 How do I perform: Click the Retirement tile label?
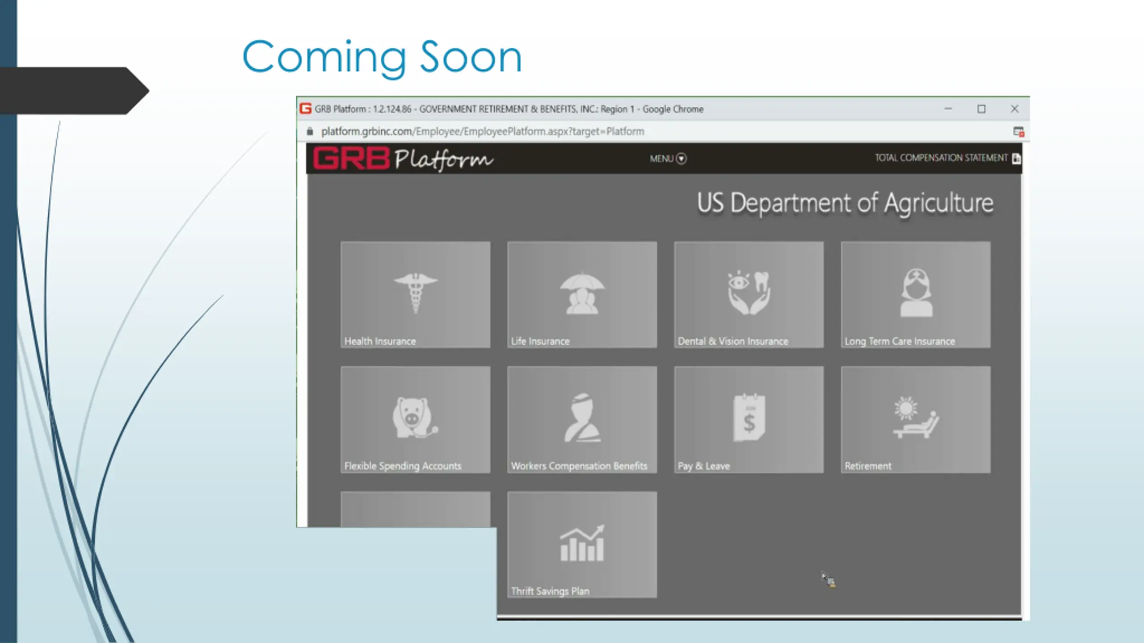click(868, 466)
